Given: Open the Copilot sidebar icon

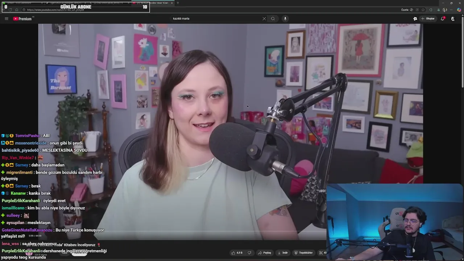Looking at the screenshot, I should point(459,10).
